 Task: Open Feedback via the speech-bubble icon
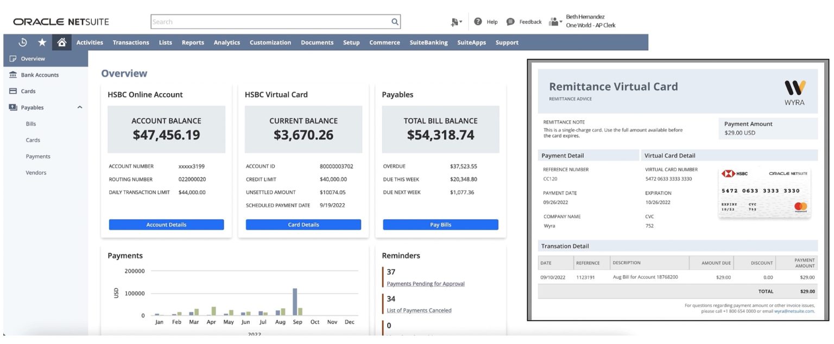(x=509, y=21)
